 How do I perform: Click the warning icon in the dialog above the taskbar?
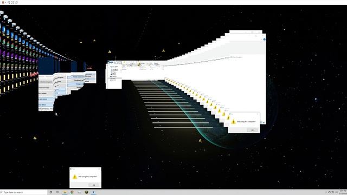tap(75, 177)
